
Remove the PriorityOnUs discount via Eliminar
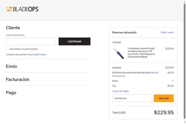[154, 73]
